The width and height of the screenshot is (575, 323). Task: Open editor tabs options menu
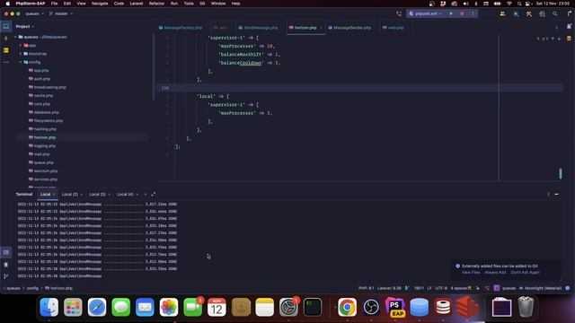(557, 28)
